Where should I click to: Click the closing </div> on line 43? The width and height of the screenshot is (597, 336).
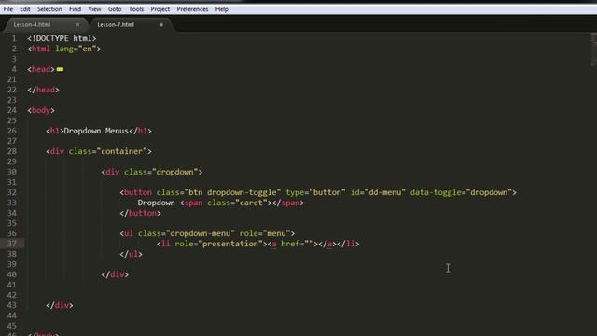(60, 305)
